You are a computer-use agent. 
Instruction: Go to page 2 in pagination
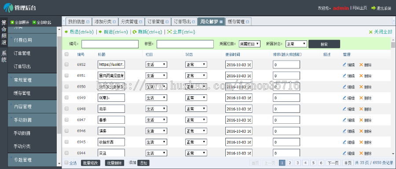coord(290,163)
